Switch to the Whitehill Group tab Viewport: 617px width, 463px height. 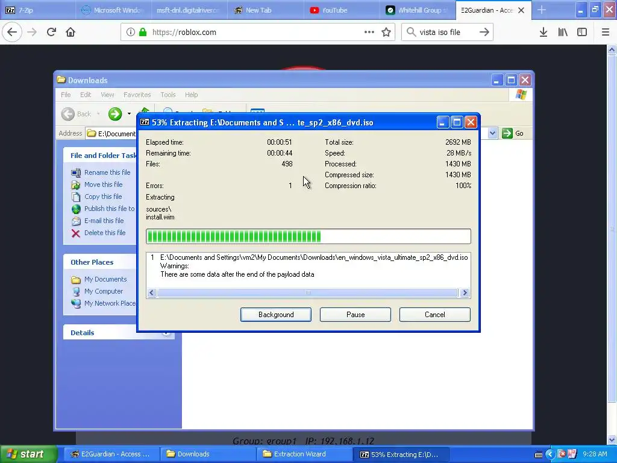pos(417,10)
